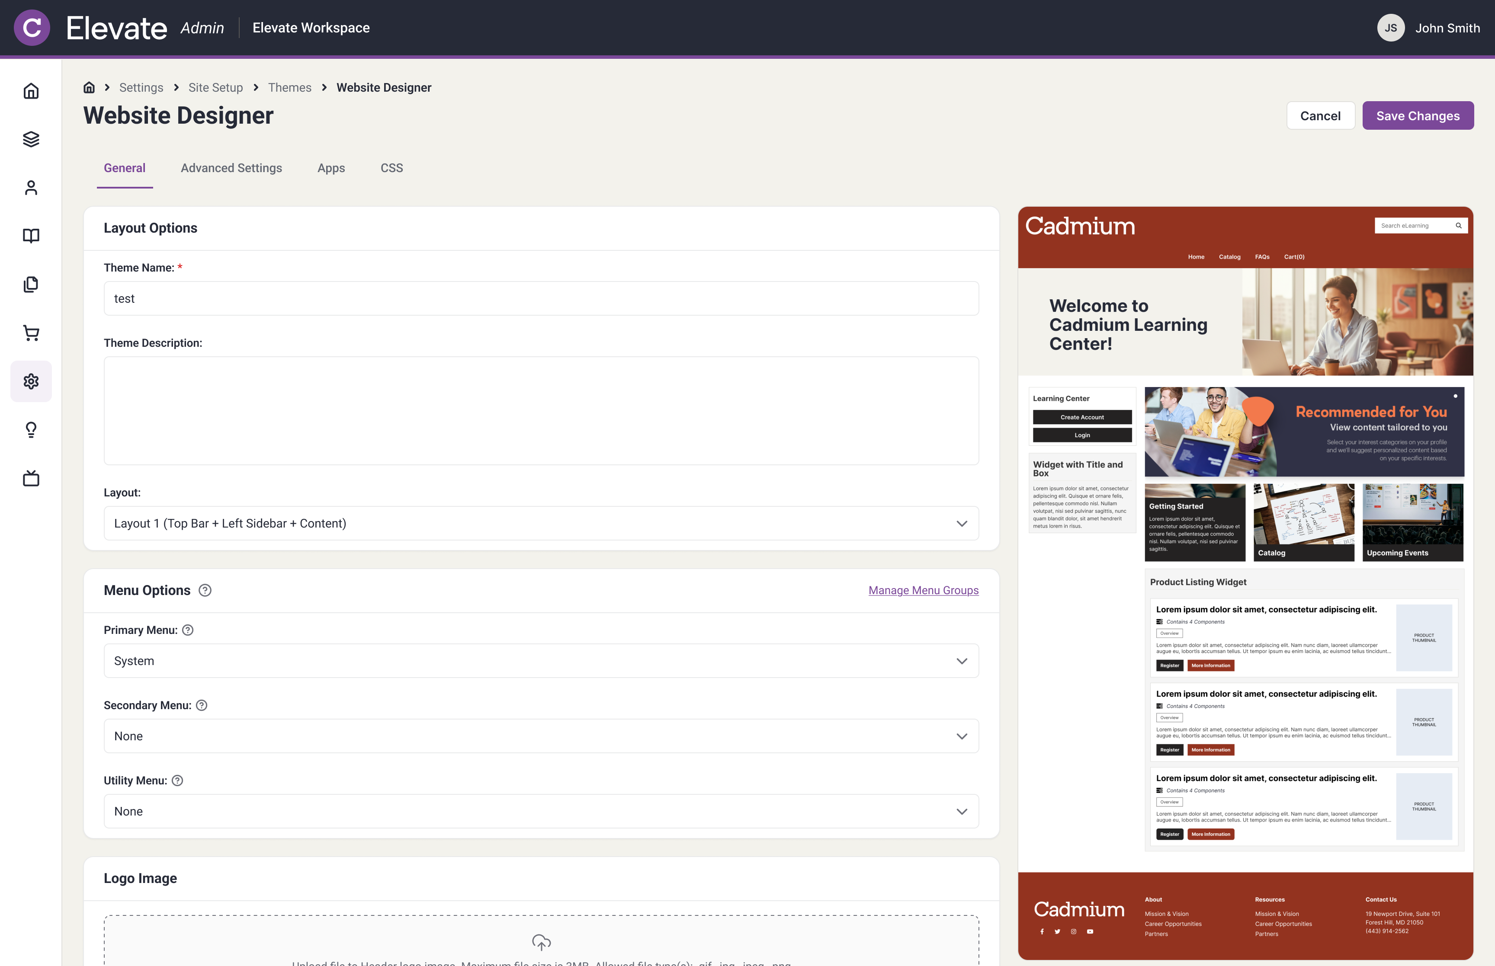Viewport: 1495px width, 966px height.
Task: Click the Catalog nav item in preview
Action: (x=1229, y=257)
